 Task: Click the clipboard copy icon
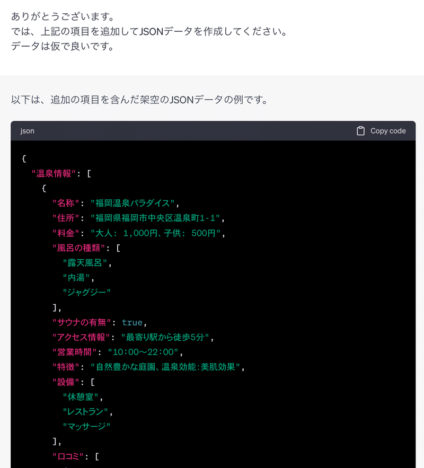[360, 131]
